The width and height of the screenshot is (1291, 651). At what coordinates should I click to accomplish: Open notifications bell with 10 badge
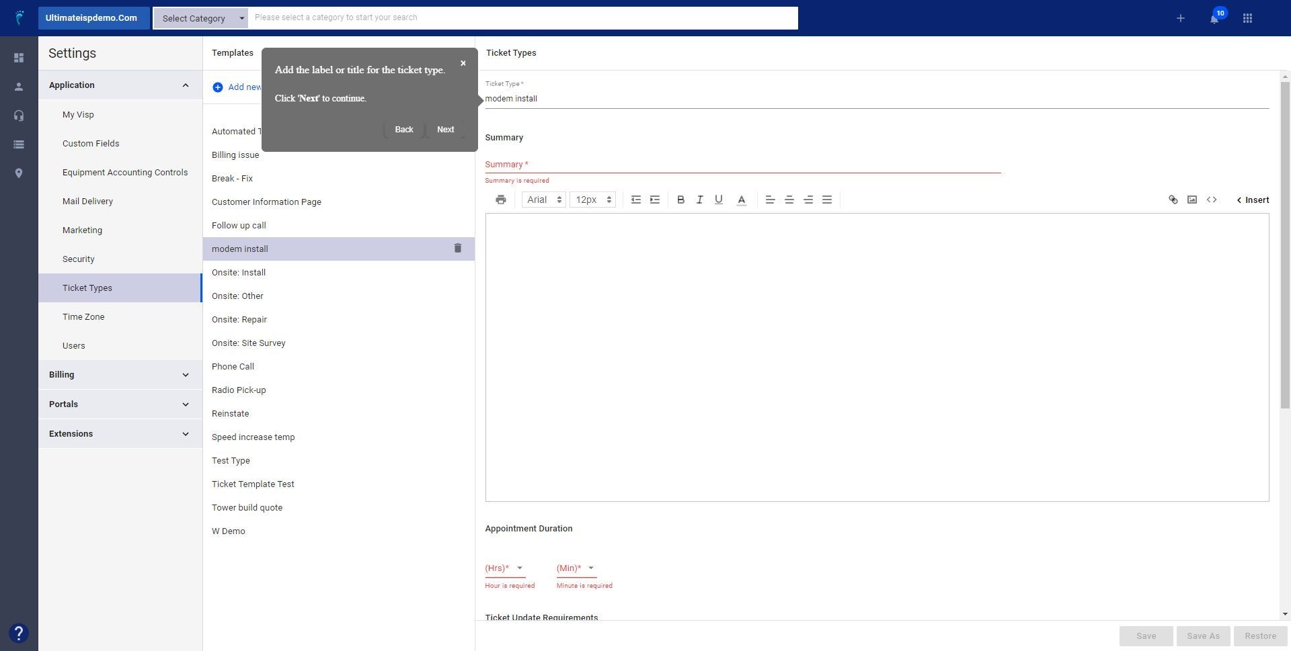coord(1214,18)
